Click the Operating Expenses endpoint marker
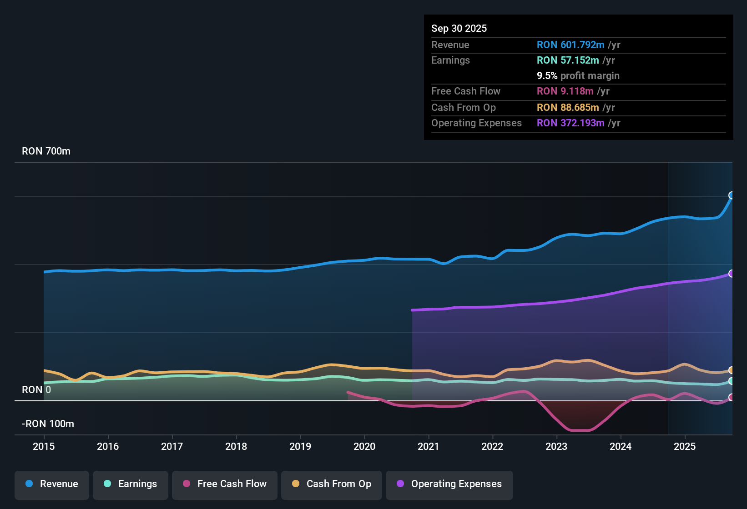 pos(732,273)
